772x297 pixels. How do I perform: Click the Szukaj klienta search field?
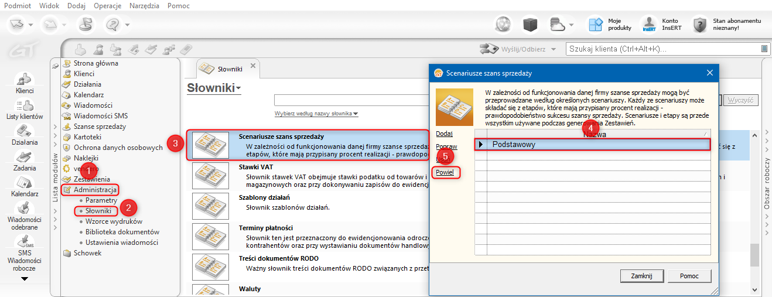[x=663, y=49]
